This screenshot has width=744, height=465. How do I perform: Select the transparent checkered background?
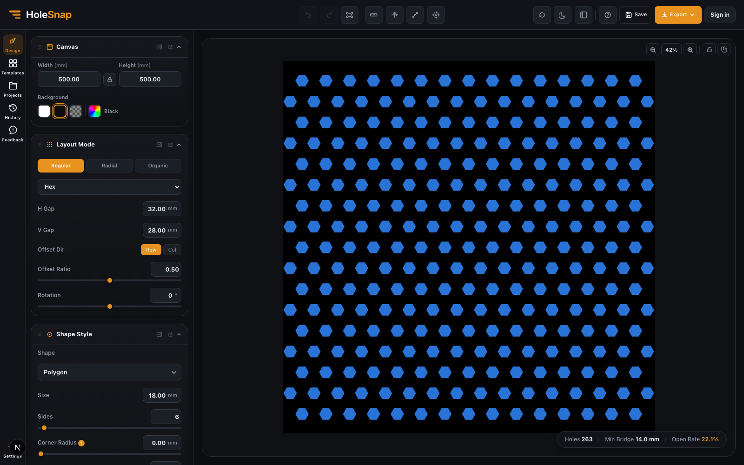click(x=76, y=111)
